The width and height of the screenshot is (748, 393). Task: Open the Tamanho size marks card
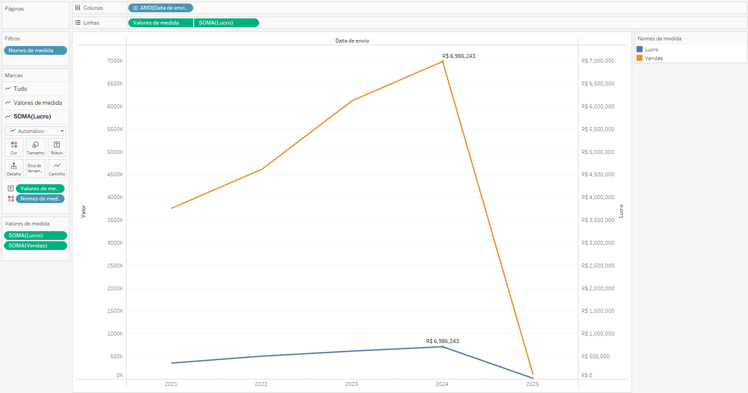(x=35, y=147)
